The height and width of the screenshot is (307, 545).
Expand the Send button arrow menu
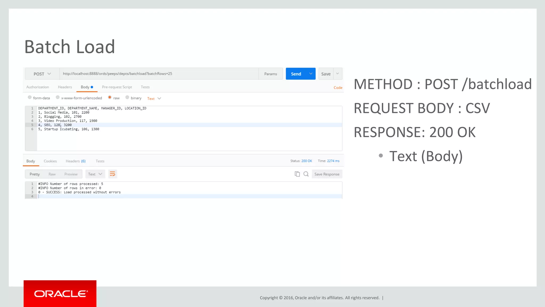click(x=311, y=74)
